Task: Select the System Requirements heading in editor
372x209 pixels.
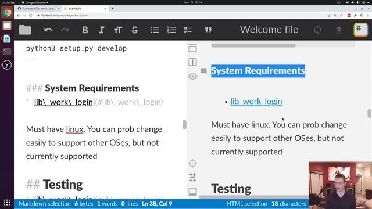Action: 92,88
